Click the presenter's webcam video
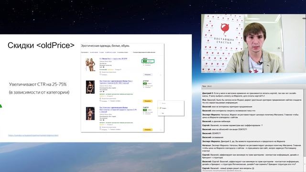306x172 pixels. point(253,43)
